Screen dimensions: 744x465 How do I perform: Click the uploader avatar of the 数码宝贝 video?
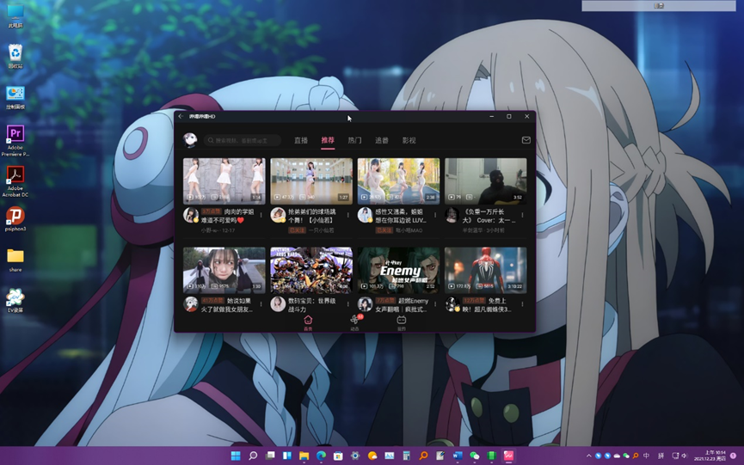(278, 303)
